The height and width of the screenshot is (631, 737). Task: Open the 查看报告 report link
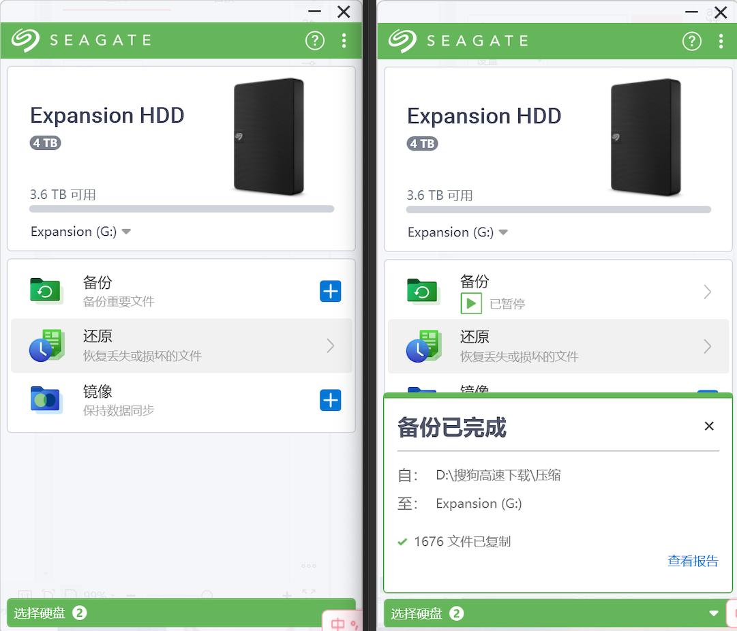click(x=693, y=561)
